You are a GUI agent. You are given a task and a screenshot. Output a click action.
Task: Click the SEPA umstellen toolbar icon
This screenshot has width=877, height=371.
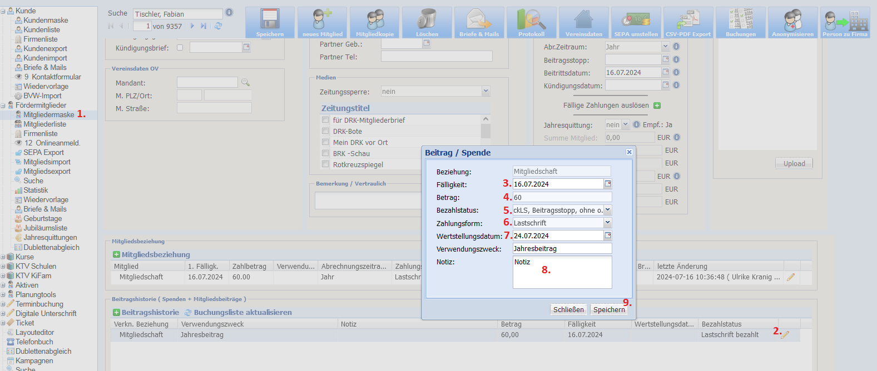tap(636, 23)
